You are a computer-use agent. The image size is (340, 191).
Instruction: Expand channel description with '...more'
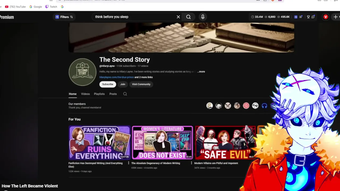point(201,71)
